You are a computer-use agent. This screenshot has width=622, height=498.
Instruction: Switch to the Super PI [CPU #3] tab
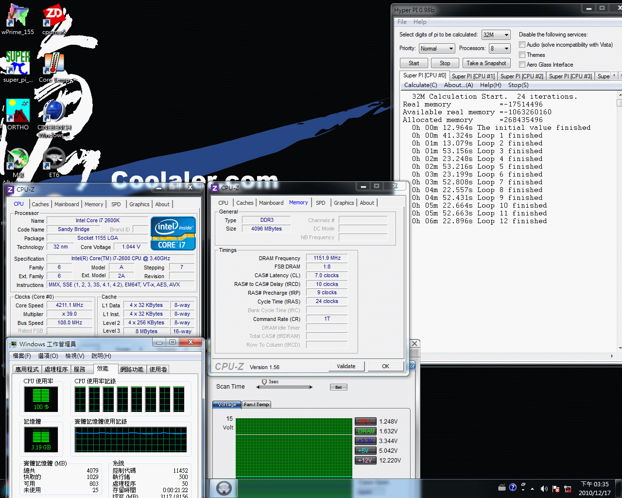pos(570,76)
